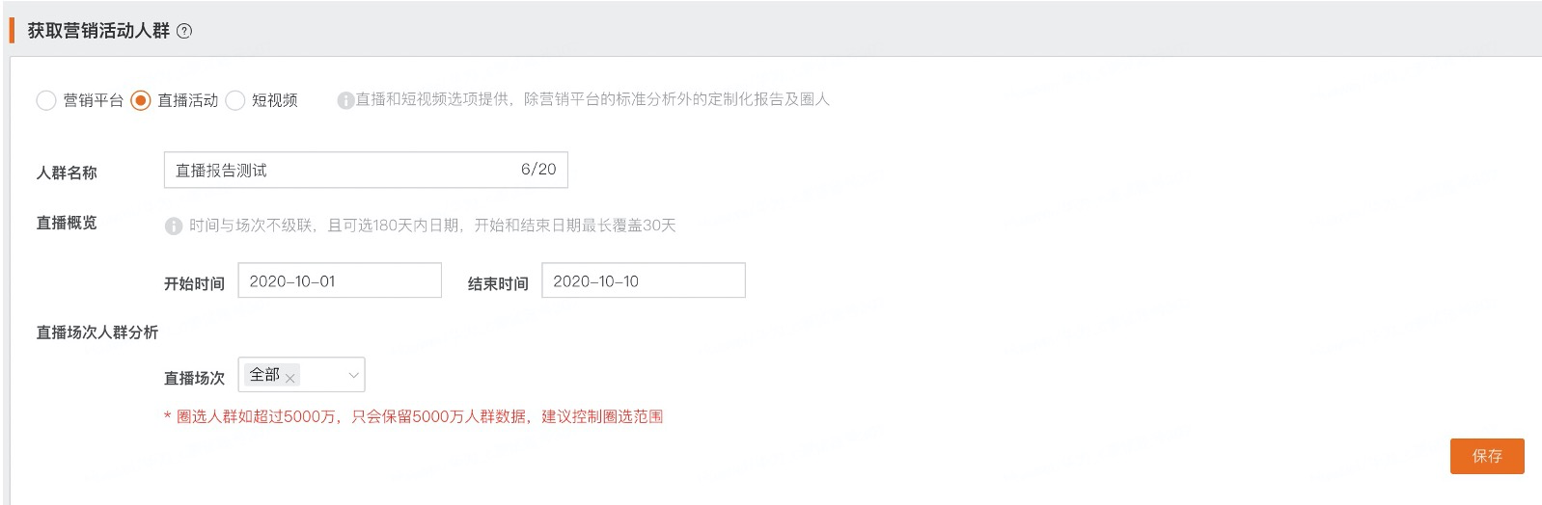Screen dimensions: 1542x505
Task: Open the 结束时间 date picker field
Action: [x=643, y=280]
